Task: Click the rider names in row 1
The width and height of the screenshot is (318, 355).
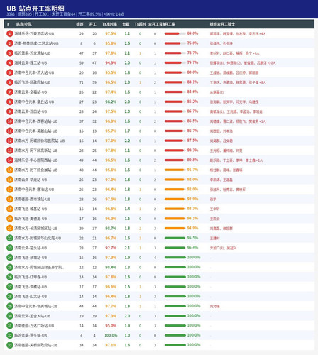Action: 238,34
